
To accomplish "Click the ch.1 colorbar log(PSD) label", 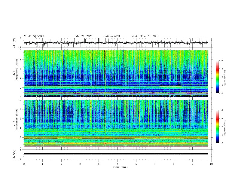I will [x=225, y=78].
